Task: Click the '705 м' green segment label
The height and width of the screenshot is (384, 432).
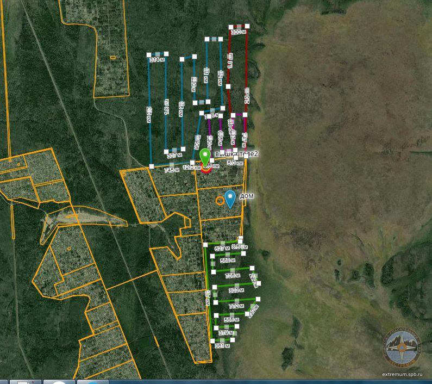Action: pos(233,276)
